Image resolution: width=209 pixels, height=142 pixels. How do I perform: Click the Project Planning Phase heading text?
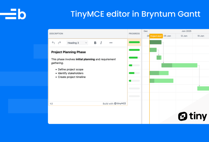[69, 52]
